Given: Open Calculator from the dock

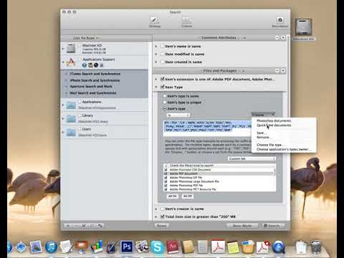Looking at the screenshot, I should (203, 247).
